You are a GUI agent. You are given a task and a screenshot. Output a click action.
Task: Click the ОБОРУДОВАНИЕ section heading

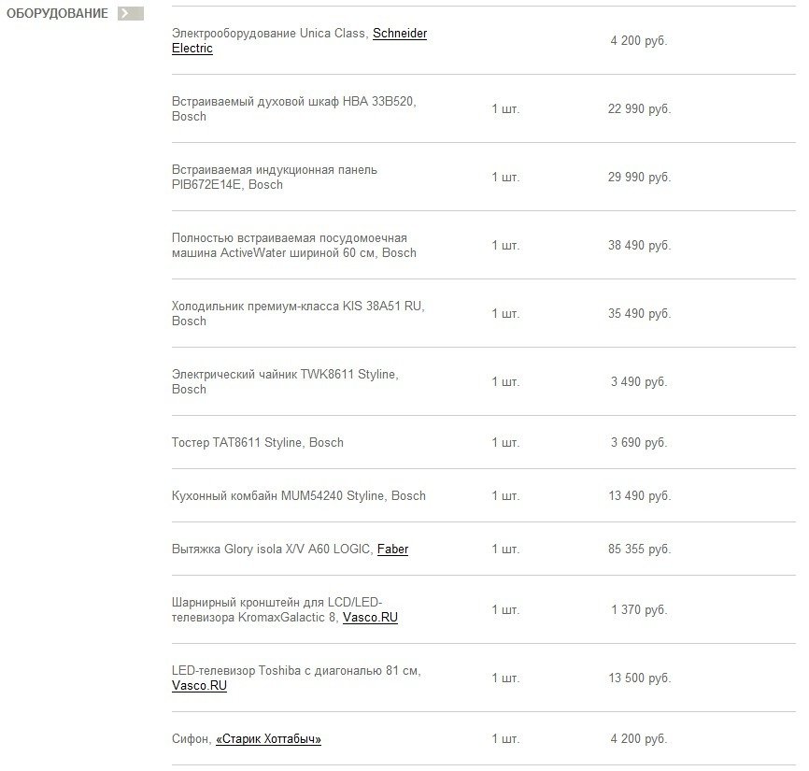pyautogui.click(x=57, y=14)
